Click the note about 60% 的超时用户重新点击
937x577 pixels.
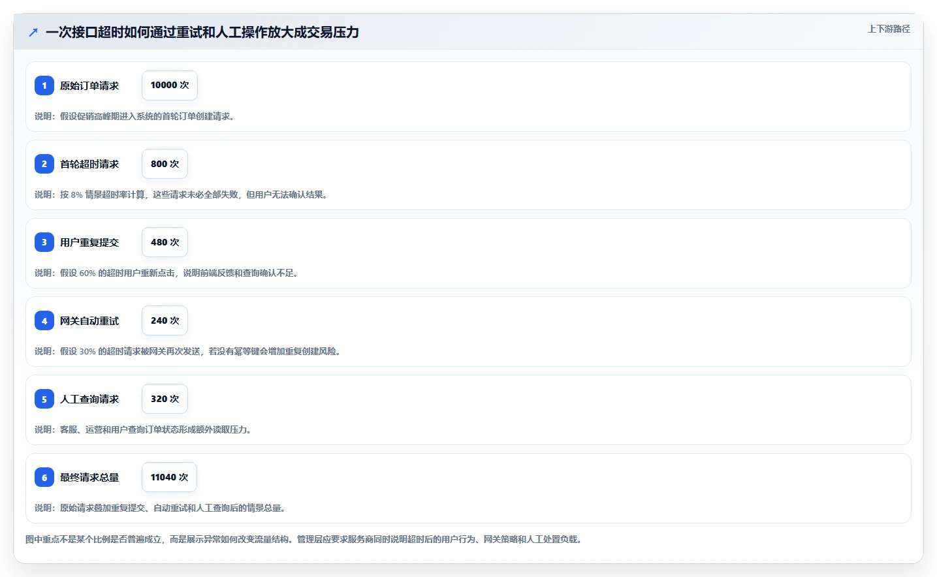[167, 273]
